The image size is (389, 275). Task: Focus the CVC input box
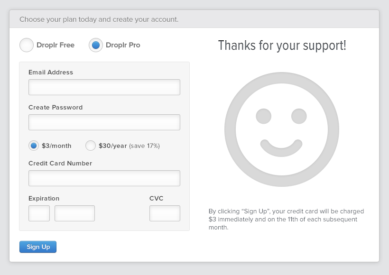(165, 213)
